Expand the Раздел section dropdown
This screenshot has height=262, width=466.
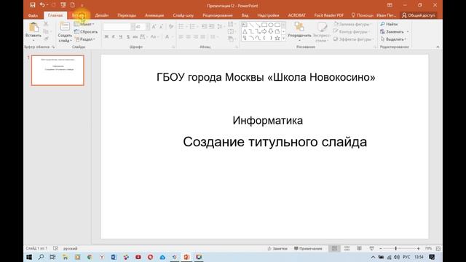point(85,39)
